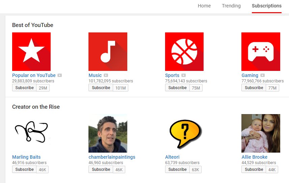Image resolution: width=289 pixels, height=183 pixels.
Task: Open the Popular on YouTube star icon
Action: (31, 52)
